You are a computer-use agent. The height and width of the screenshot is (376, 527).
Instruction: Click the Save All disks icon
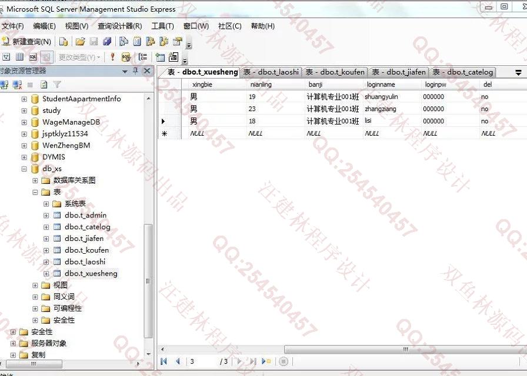click(x=107, y=42)
